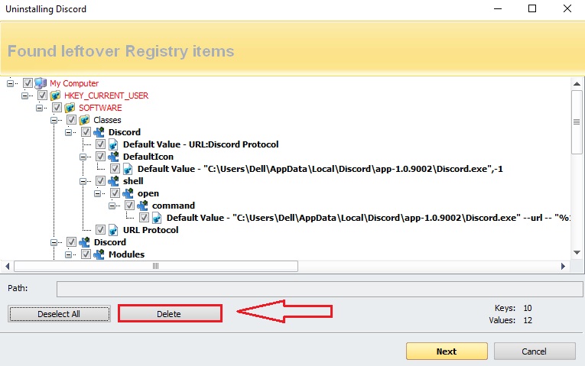Collapse the HKEY_CURRENT_USER node
Image resolution: width=585 pixels, height=366 pixels.
click(24, 96)
